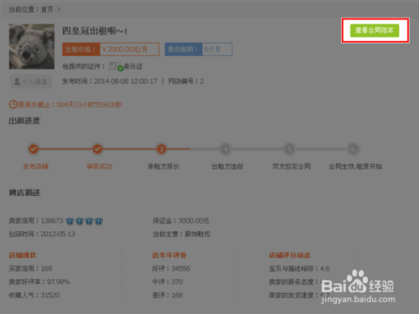
Task: Click step 6 circle for 合同生效
Action: [353, 149]
